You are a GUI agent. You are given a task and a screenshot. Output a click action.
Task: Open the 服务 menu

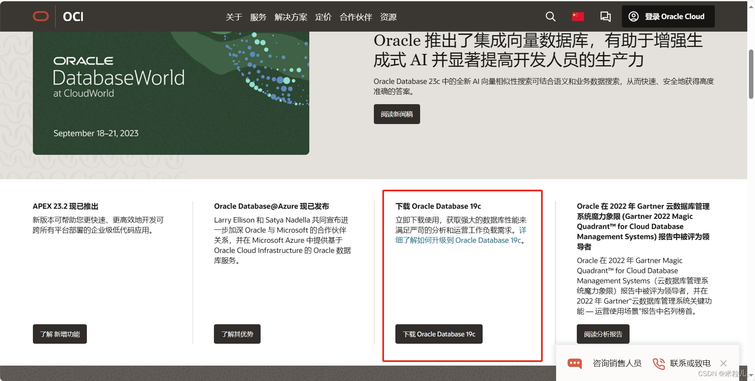[258, 17]
